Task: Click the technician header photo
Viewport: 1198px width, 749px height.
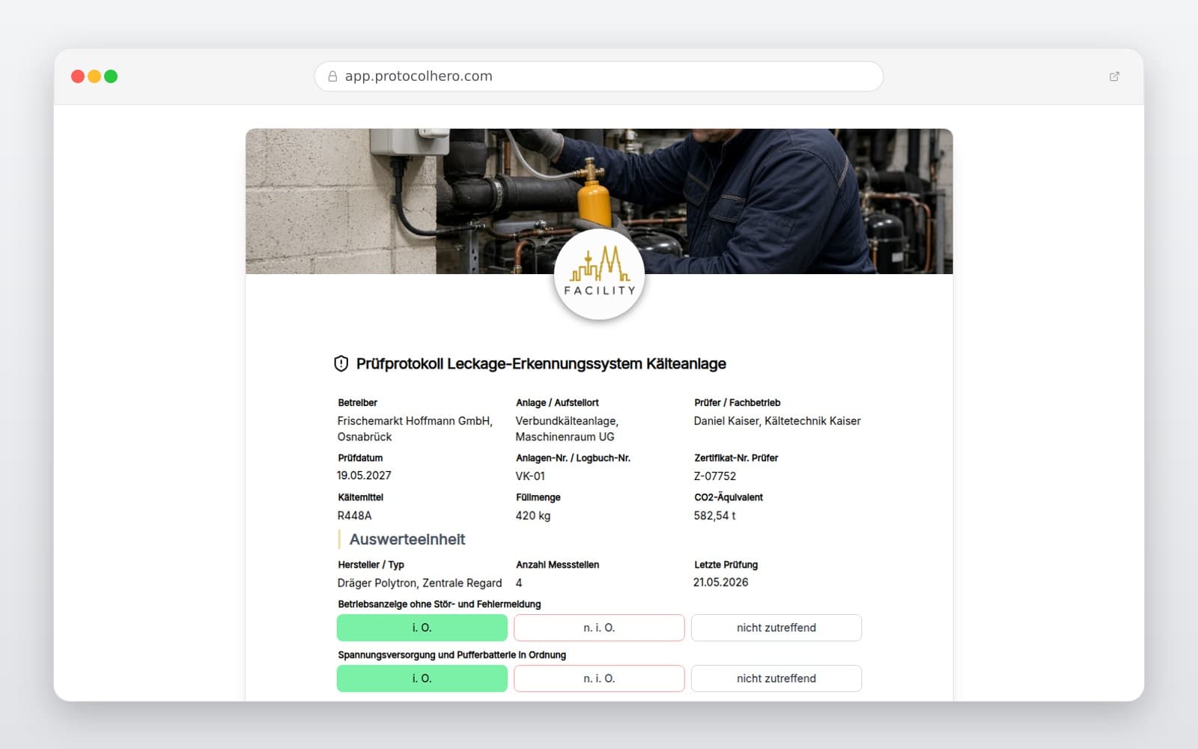Action: (x=599, y=201)
